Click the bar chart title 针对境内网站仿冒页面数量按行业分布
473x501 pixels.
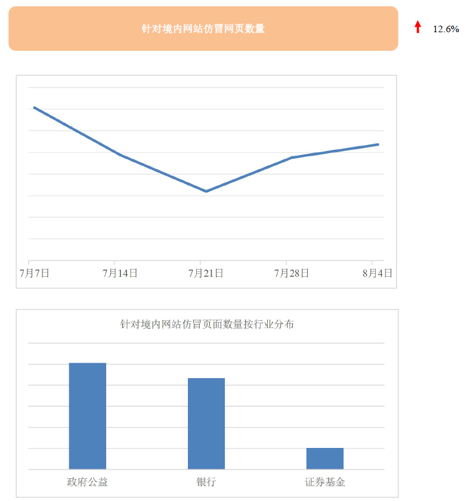(207, 324)
